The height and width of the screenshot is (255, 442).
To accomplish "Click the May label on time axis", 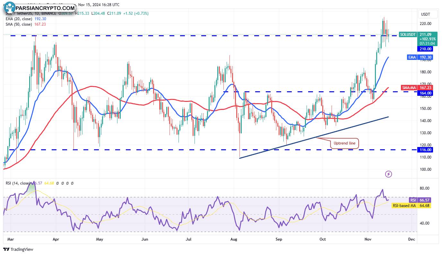I will pyautogui.click(x=100, y=239).
